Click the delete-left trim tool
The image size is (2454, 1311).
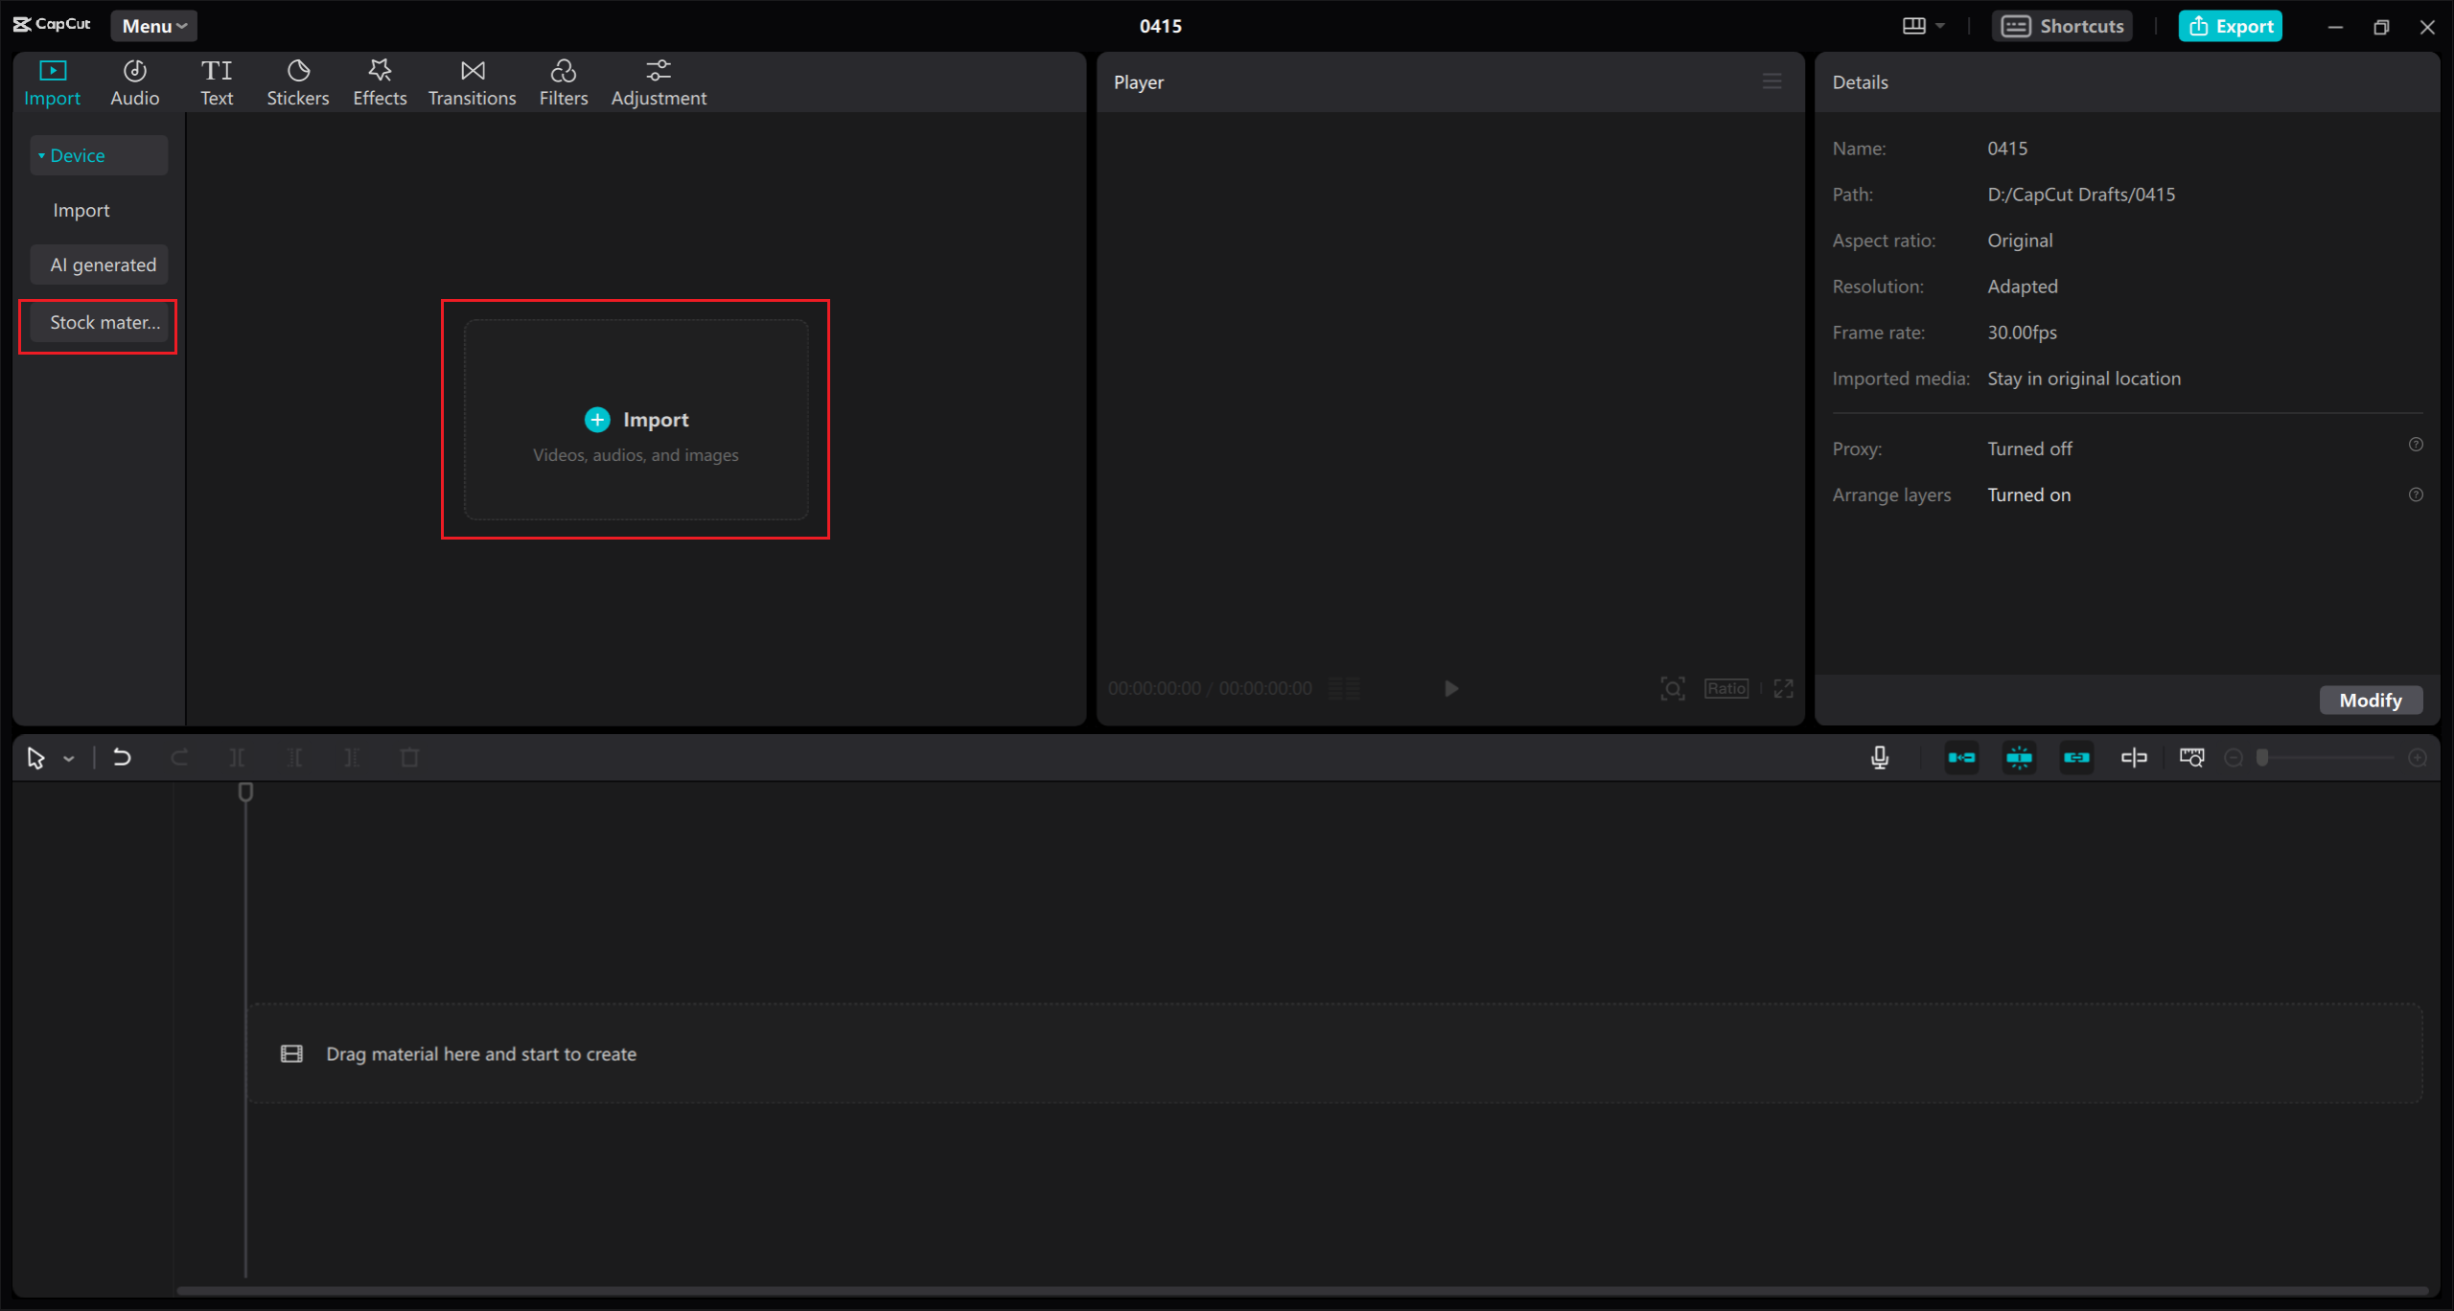(294, 757)
